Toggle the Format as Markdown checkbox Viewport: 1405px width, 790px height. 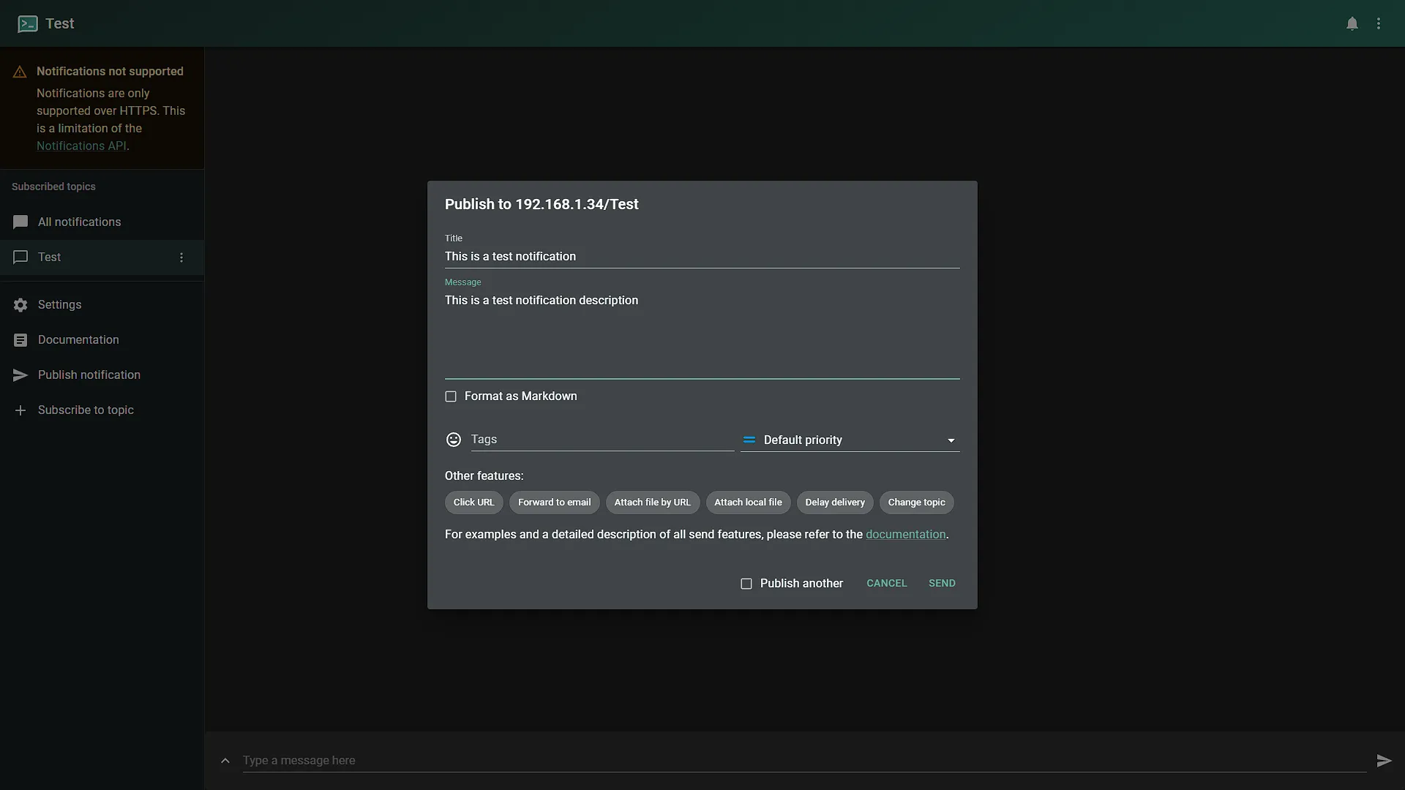(451, 396)
